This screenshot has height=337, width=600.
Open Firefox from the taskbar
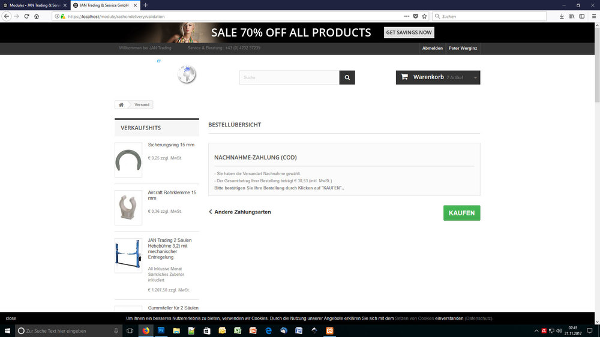click(146, 331)
